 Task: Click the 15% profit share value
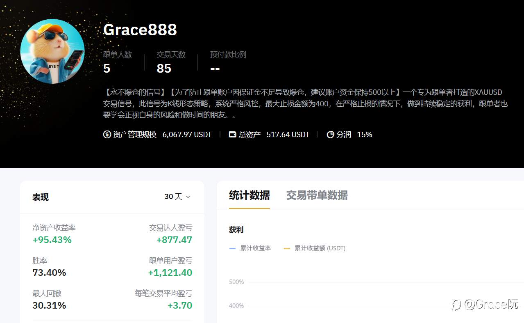pos(365,134)
